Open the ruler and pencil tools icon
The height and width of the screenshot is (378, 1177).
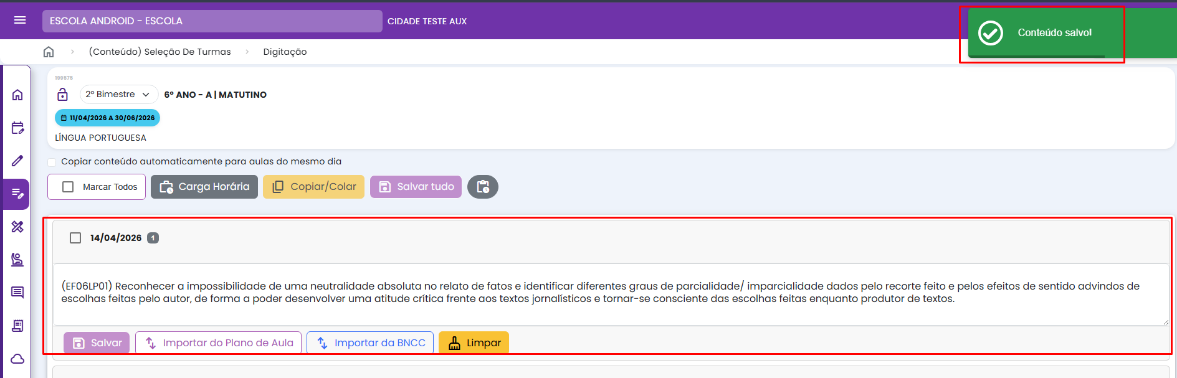coord(17,227)
